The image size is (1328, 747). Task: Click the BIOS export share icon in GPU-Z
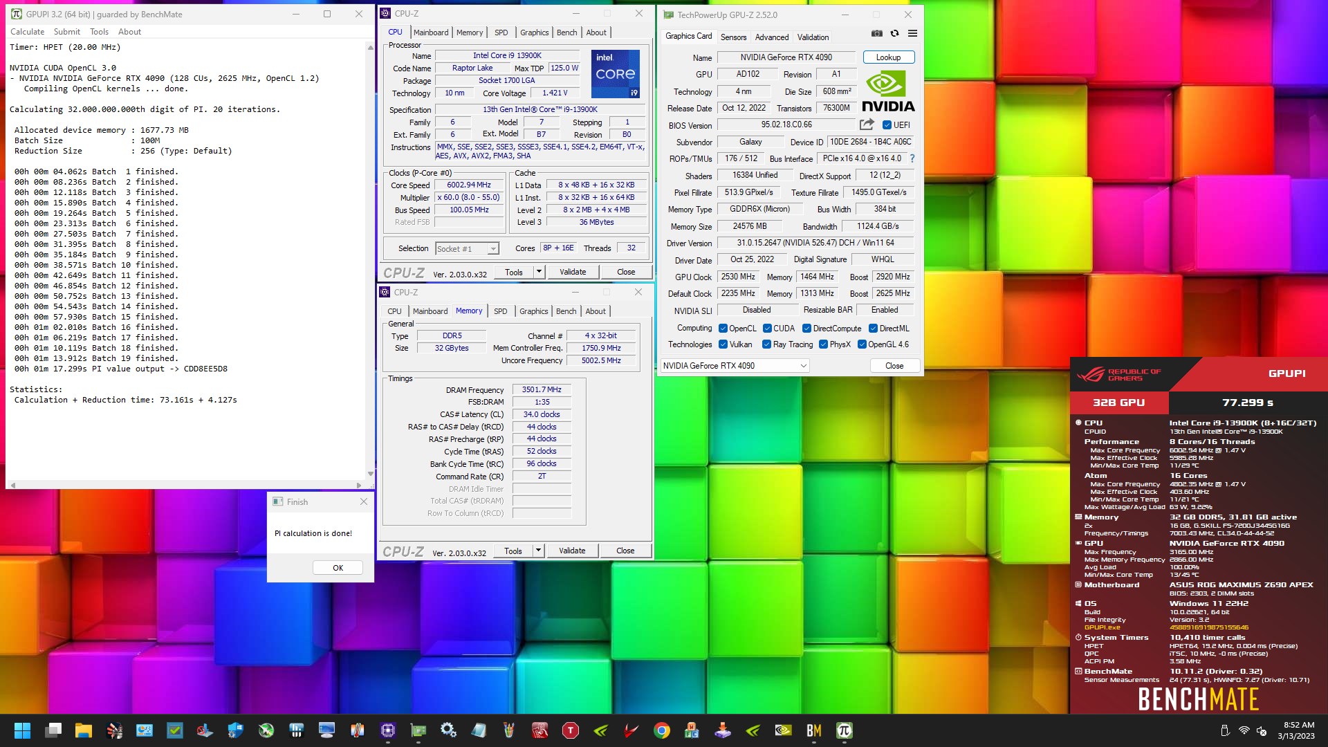(x=867, y=124)
